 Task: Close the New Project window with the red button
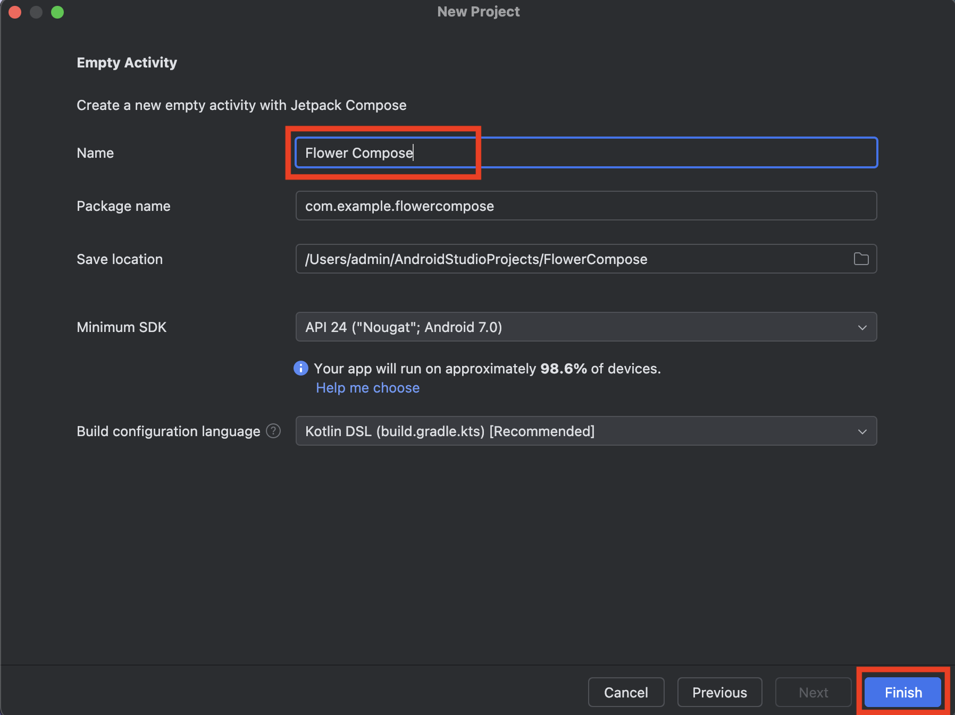pos(15,12)
